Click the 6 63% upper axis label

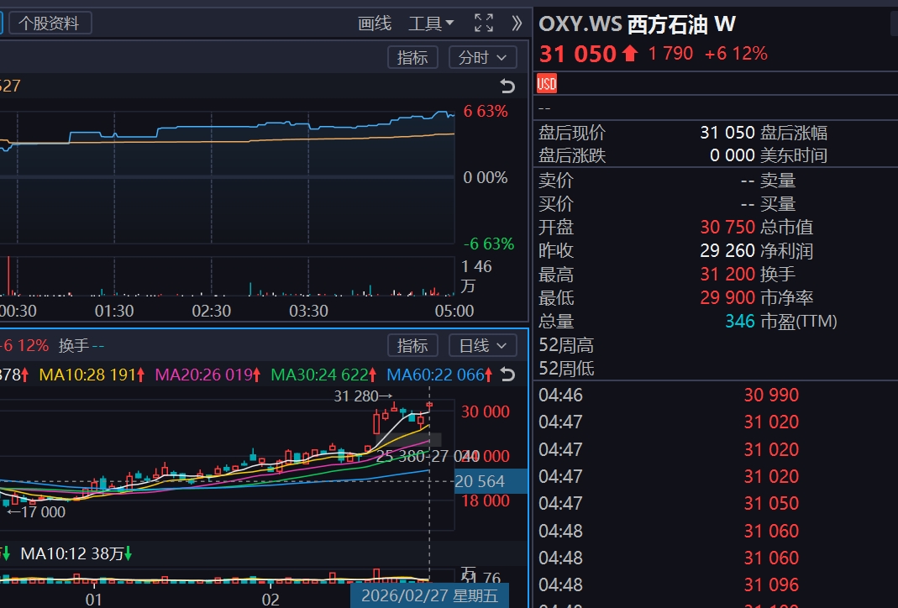485,111
